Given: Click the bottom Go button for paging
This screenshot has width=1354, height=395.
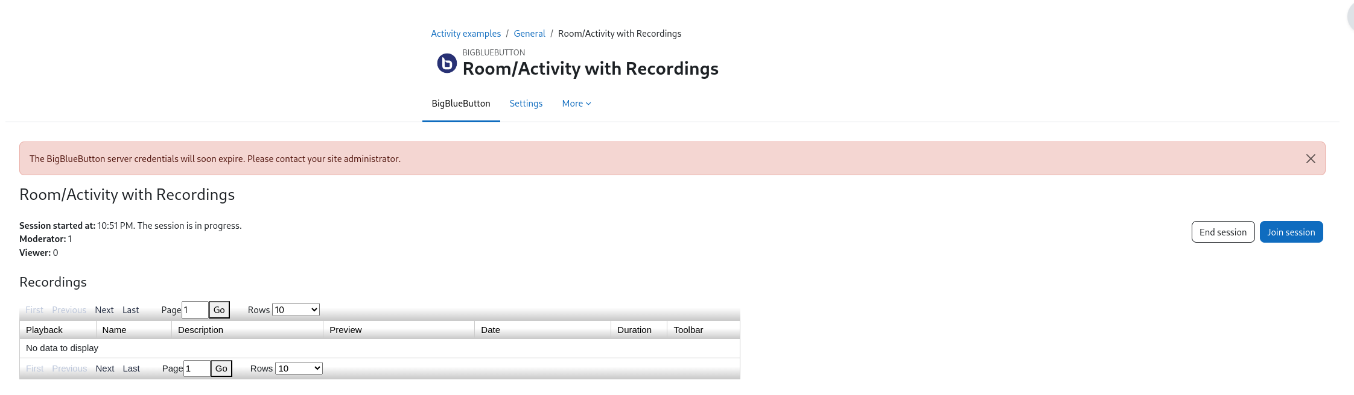Looking at the screenshot, I should (221, 368).
